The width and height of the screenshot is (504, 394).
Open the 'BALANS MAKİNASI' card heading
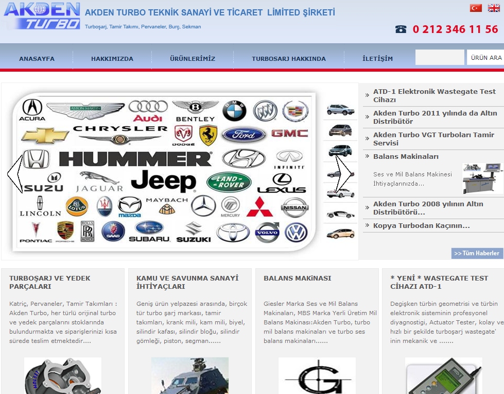click(x=298, y=278)
